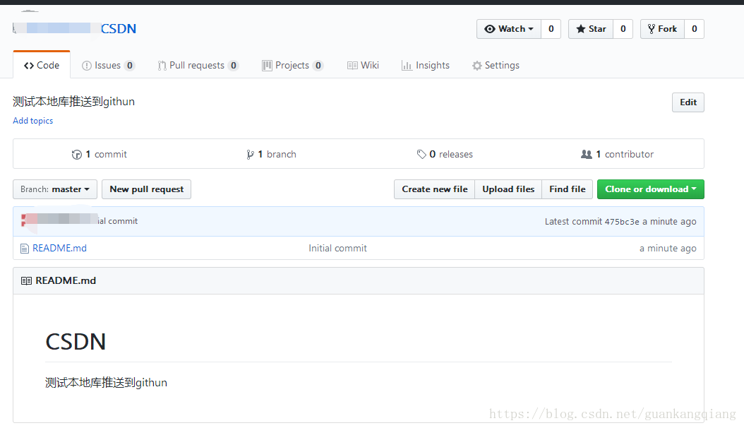Open Initial commit message for README.md

click(x=337, y=248)
